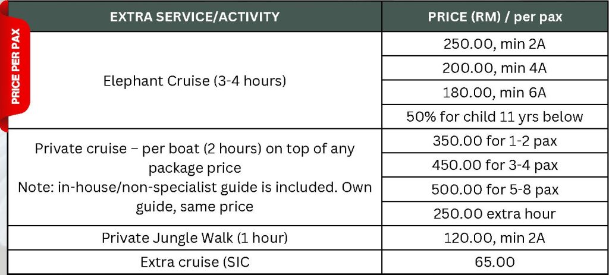This screenshot has width=609, height=275.
Task: Click the Private cruise – per boat text line
Action: [x=194, y=148]
